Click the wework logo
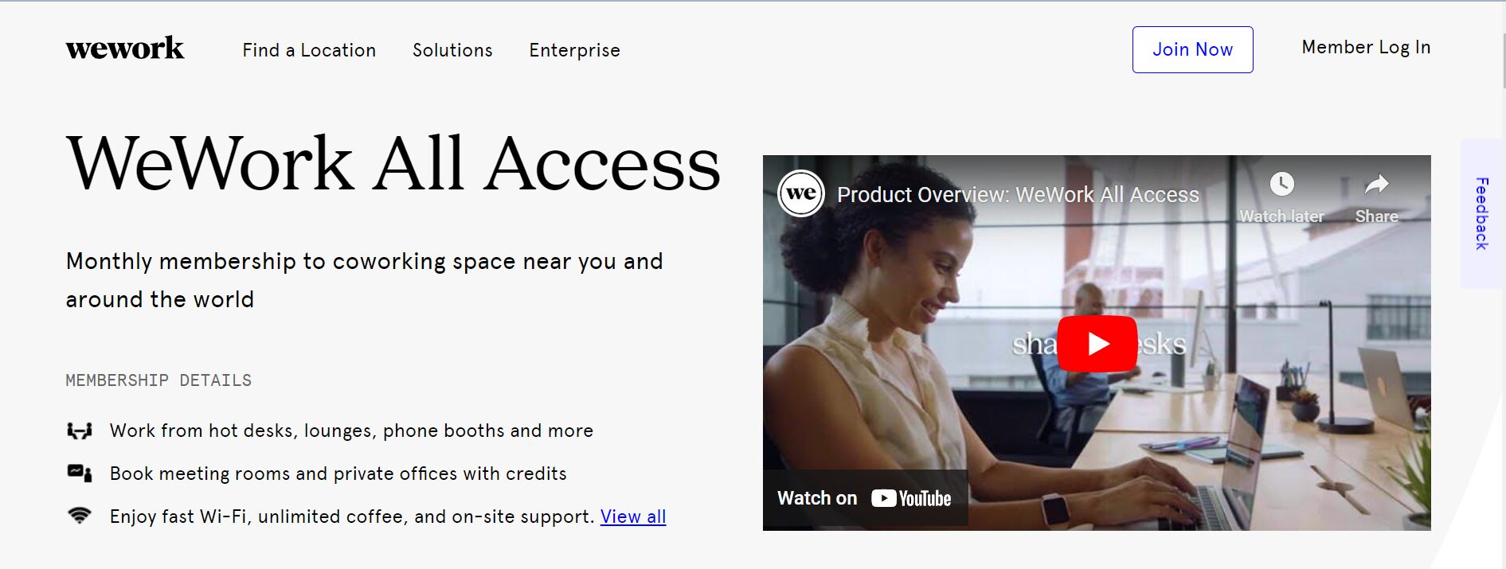Viewport: 1506px width, 569px height. 125,49
